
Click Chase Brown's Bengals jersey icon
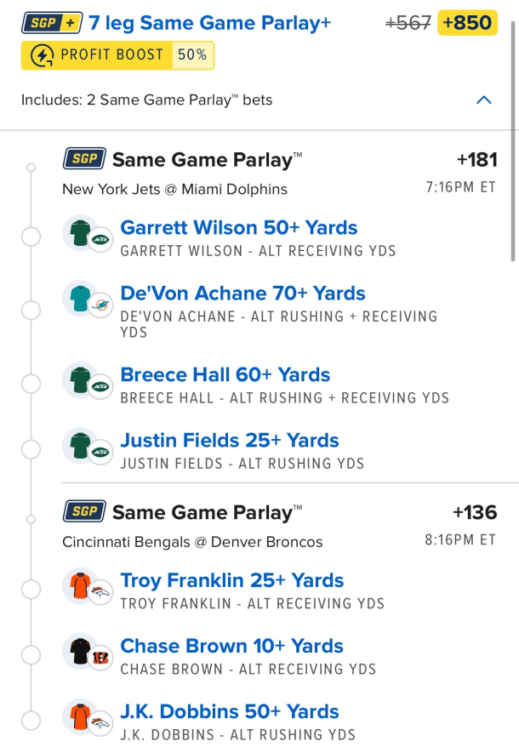pos(78,651)
